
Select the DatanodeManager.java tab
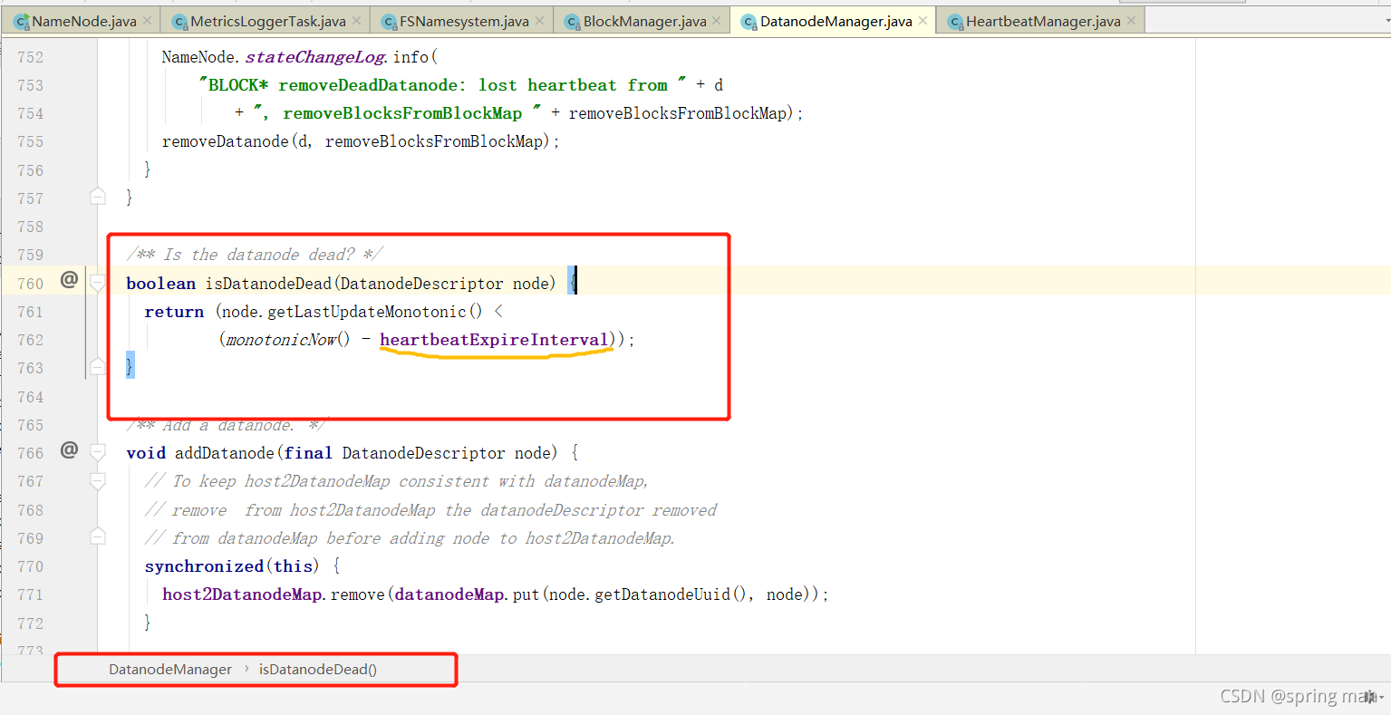pos(835,21)
